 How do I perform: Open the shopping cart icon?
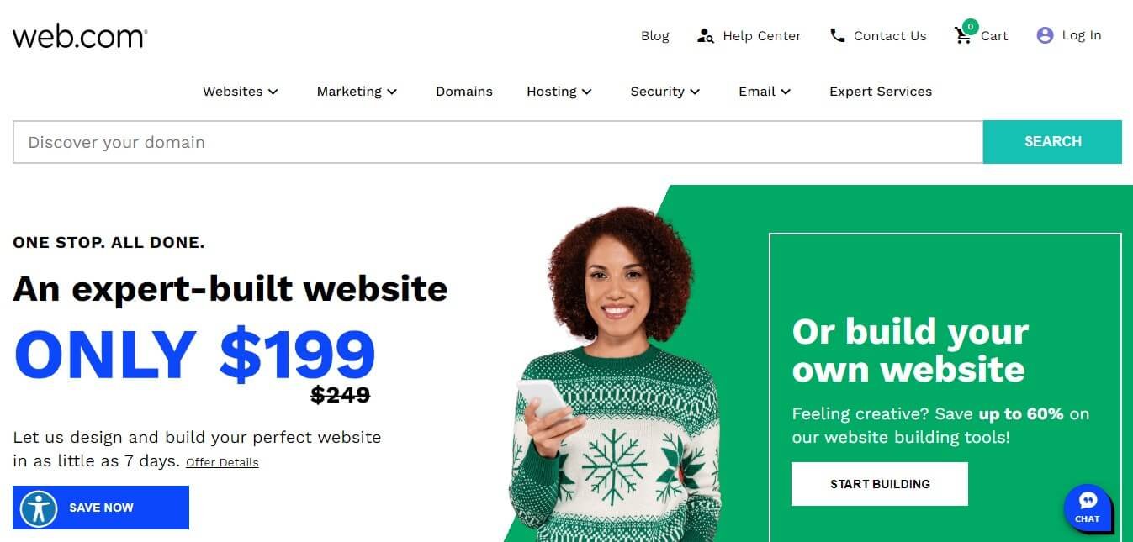[x=963, y=35]
